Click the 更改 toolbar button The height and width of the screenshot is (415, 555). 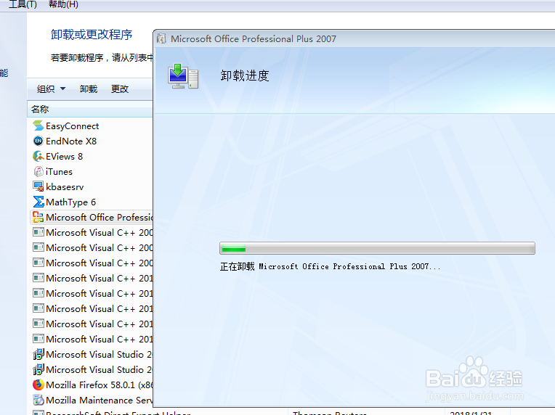tap(120, 89)
